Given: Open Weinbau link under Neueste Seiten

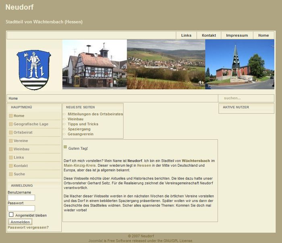Looking at the screenshot, I should pos(75,119).
